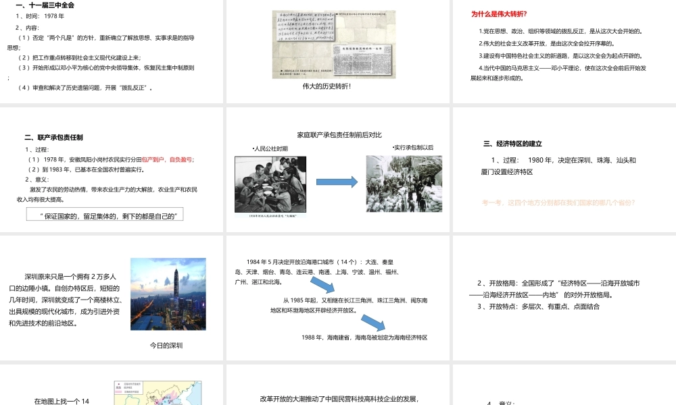Select the slide captioned 伟大的历史转折!
Screen dimensions: 676x405
tap(337, 51)
